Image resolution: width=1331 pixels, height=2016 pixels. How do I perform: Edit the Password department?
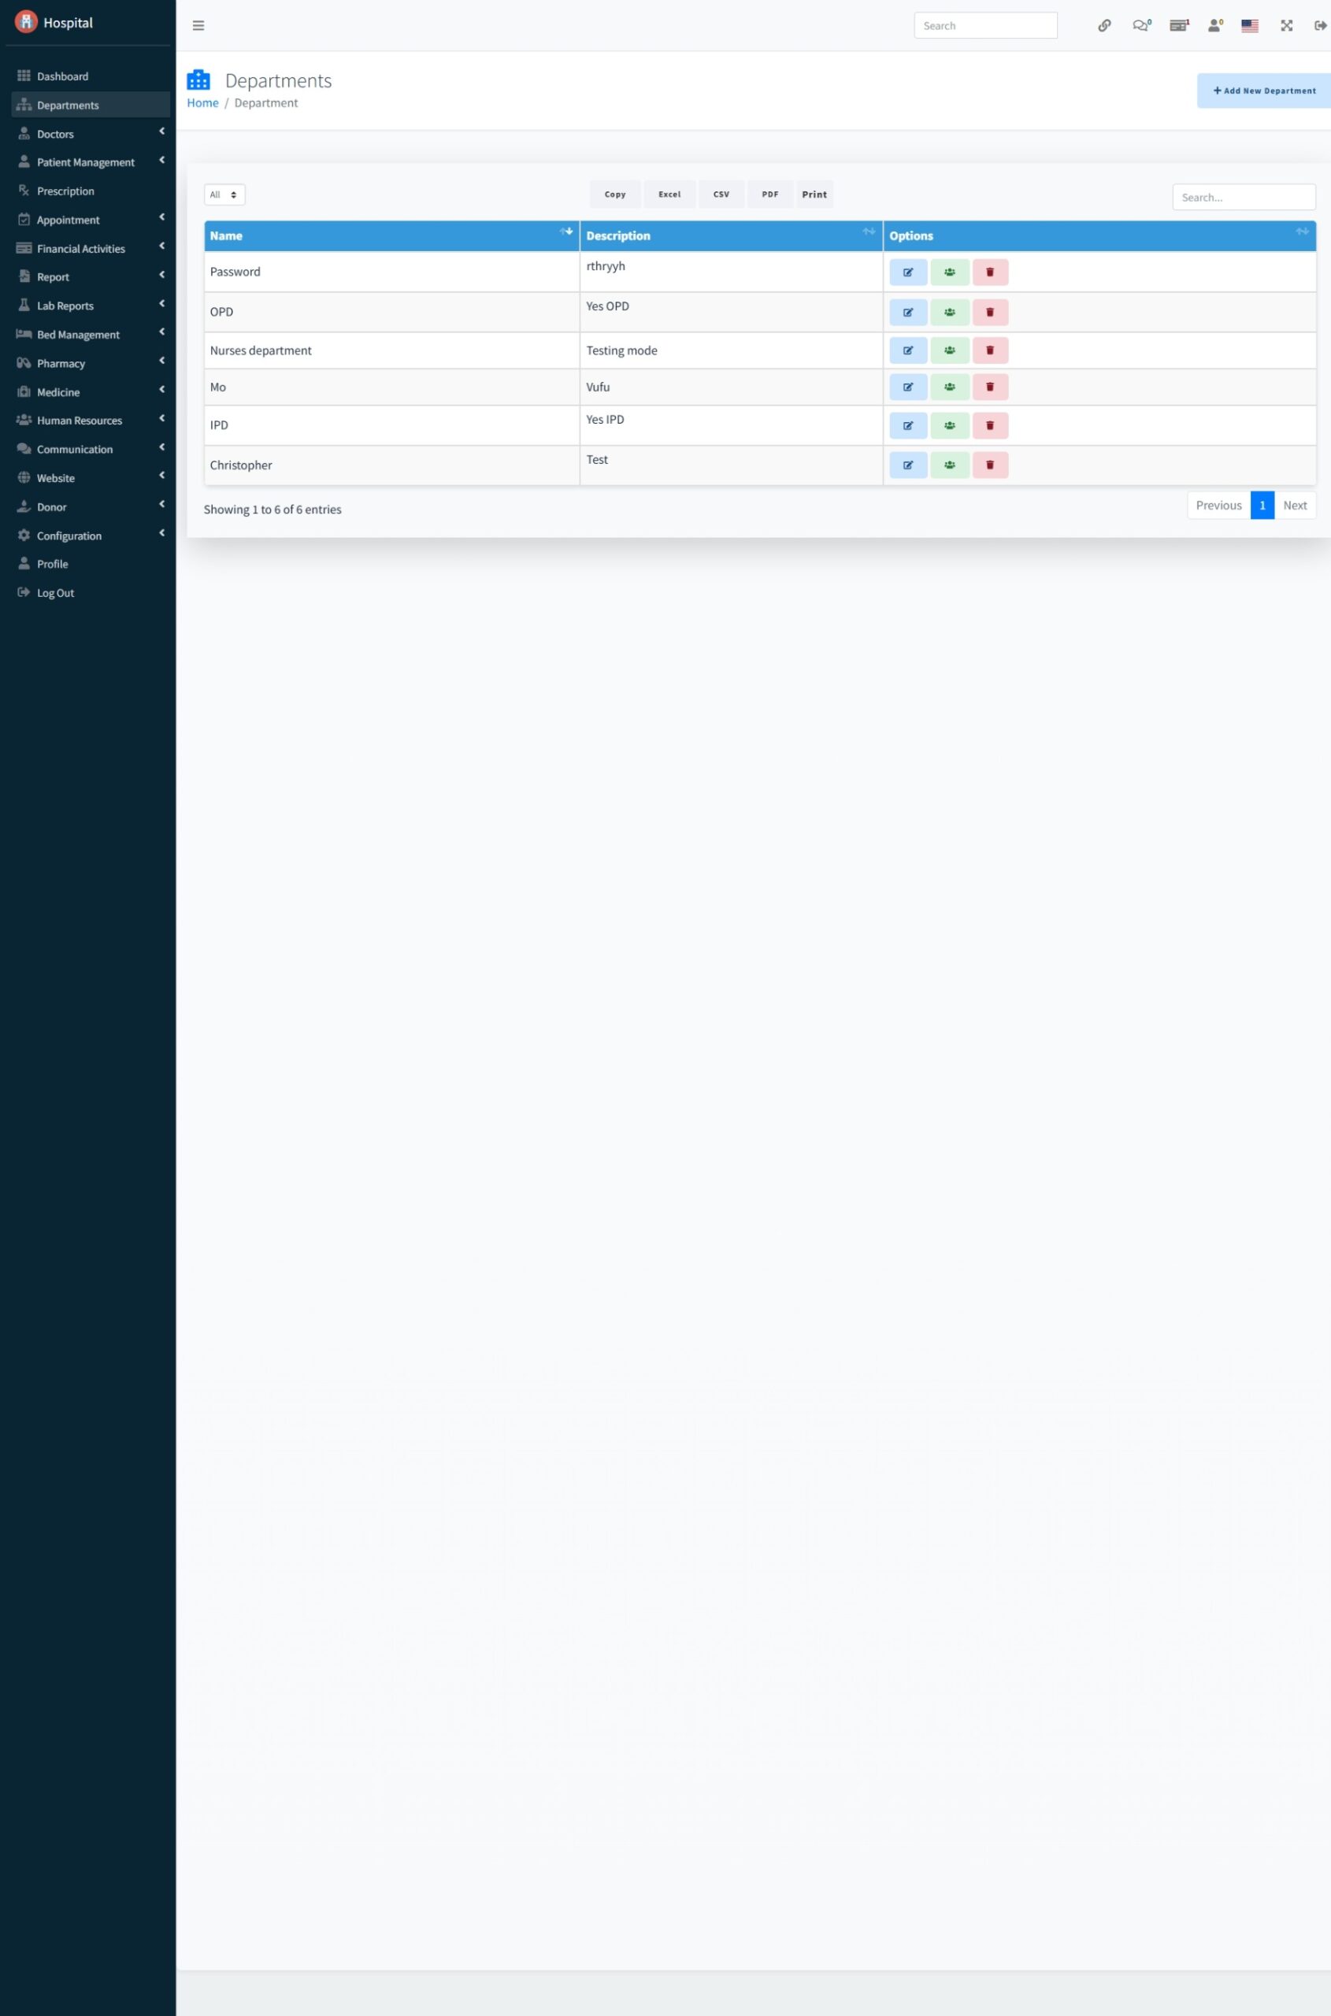[x=908, y=272]
